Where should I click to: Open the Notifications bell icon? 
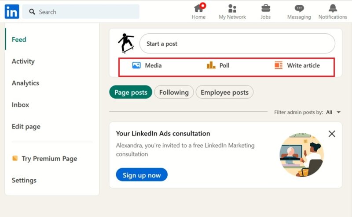(333, 8)
